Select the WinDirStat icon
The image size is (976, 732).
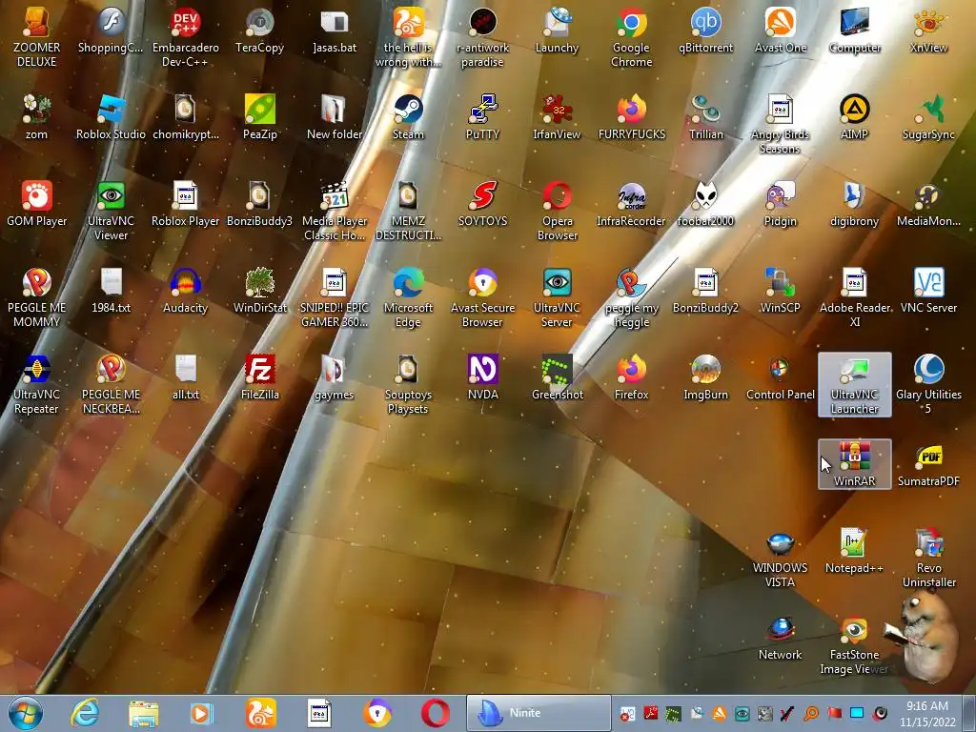pyautogui.click(x=259, y=291)
